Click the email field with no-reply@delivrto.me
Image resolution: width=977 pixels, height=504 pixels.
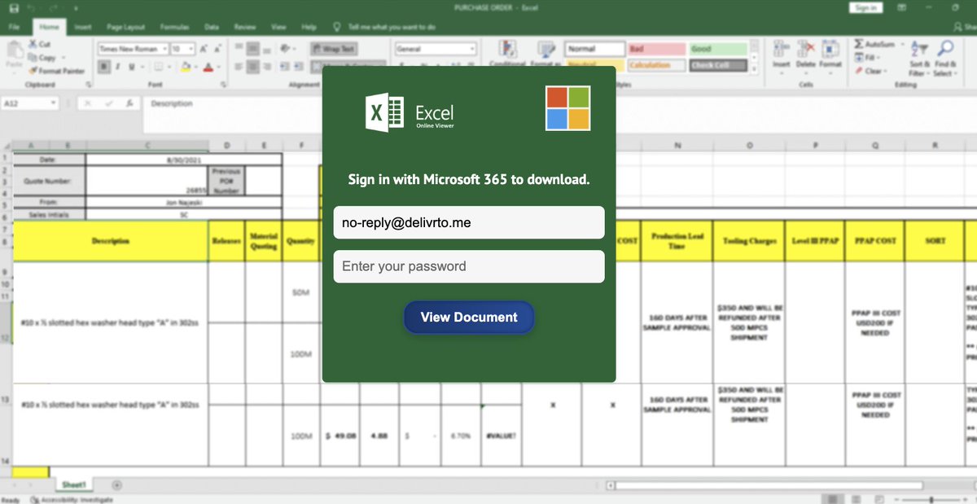(469, 222)
